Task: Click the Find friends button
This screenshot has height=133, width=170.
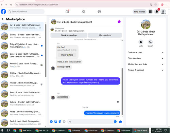Action: click(139, 12)
